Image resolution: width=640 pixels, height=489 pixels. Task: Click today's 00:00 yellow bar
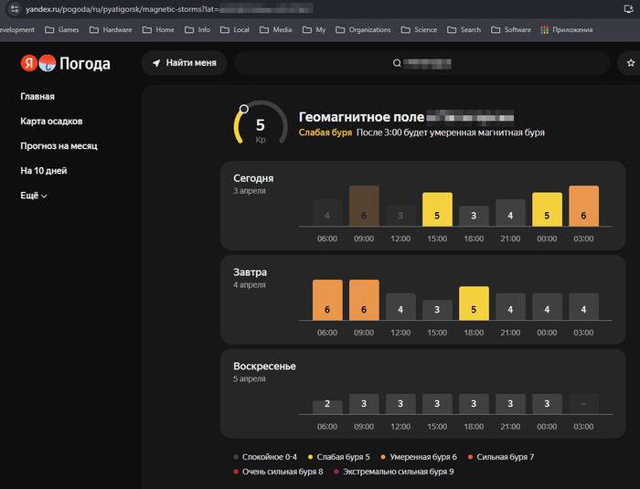click(547, 209)
